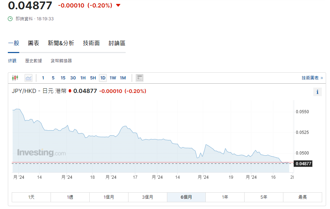Switch time range to 1年
The width and height of the screenshot is (330, 209).
click(225, 197)
